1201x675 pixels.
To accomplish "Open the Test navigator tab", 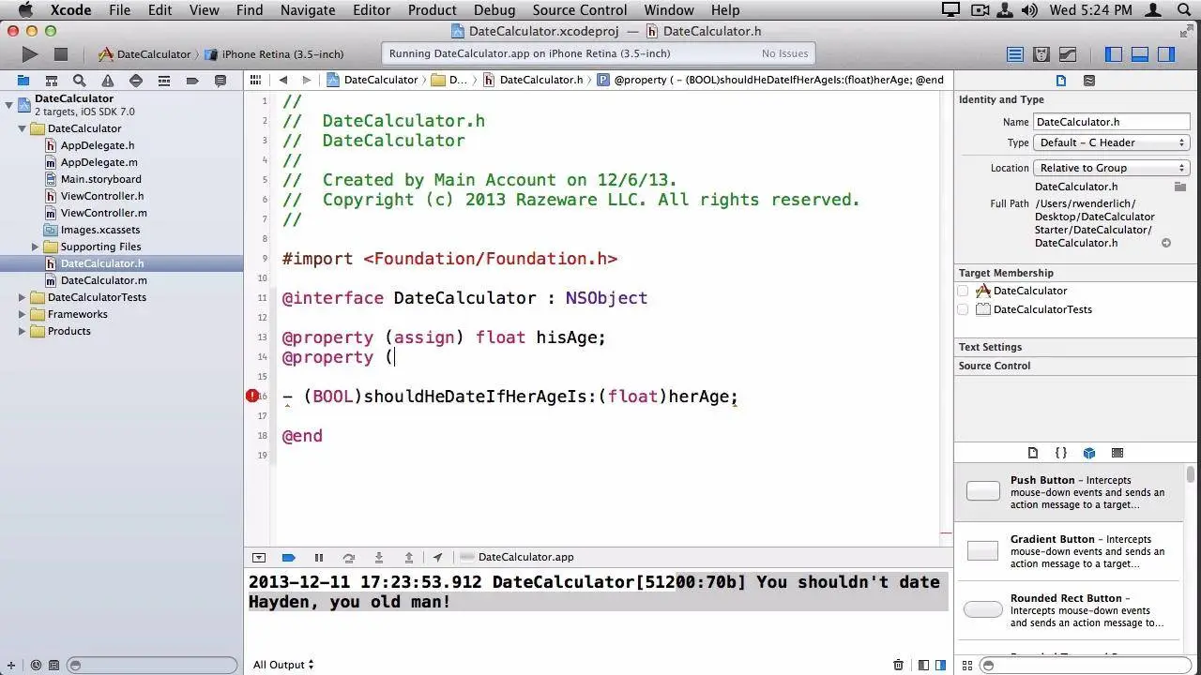I will click(136, 81).
